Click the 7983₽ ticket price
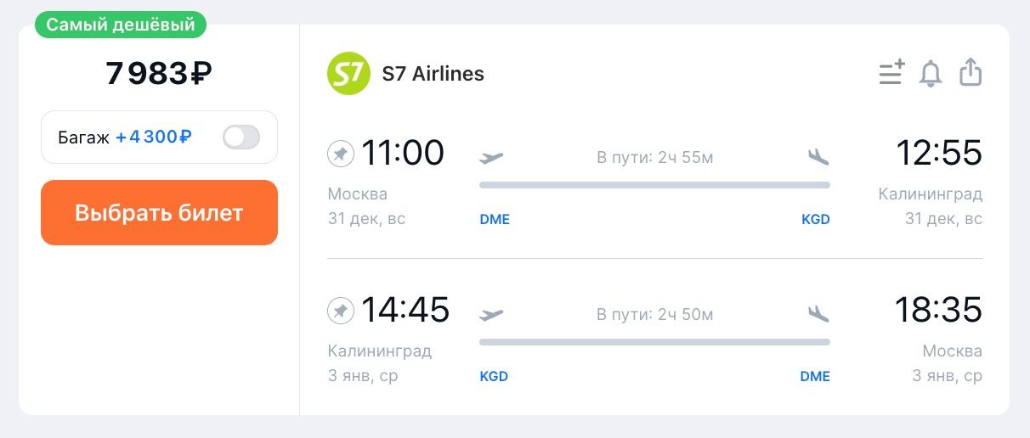This screenshot has height=438, width=1030. pos(159,74)
